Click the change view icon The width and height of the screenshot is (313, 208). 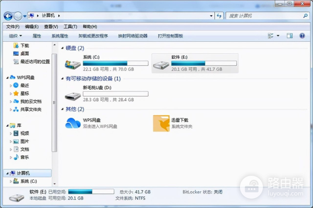click(x=270, y=35)
